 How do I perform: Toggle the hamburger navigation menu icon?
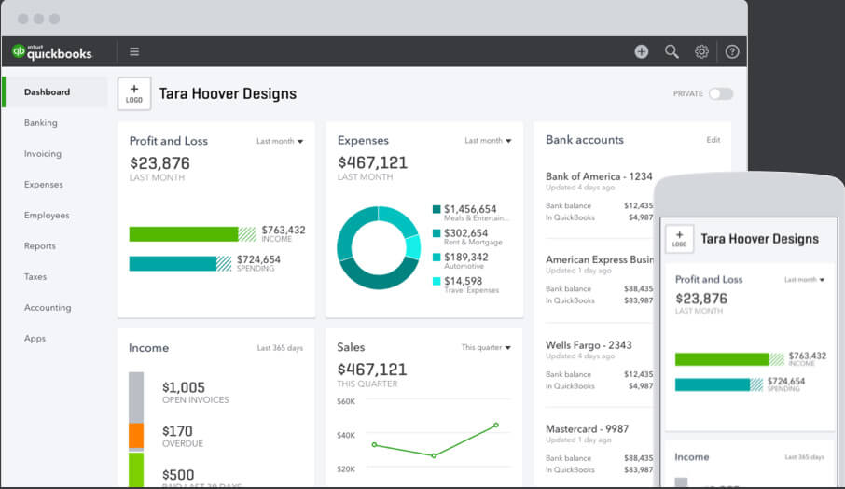pyautogui.click(x=134, y=52)
